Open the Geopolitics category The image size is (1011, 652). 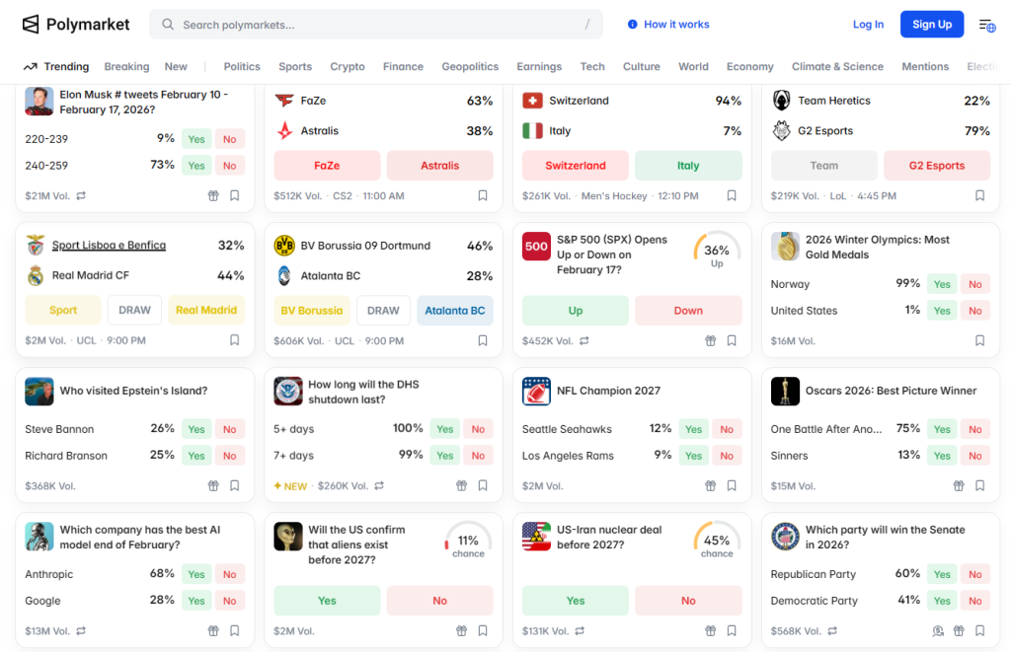click(470, 66)
